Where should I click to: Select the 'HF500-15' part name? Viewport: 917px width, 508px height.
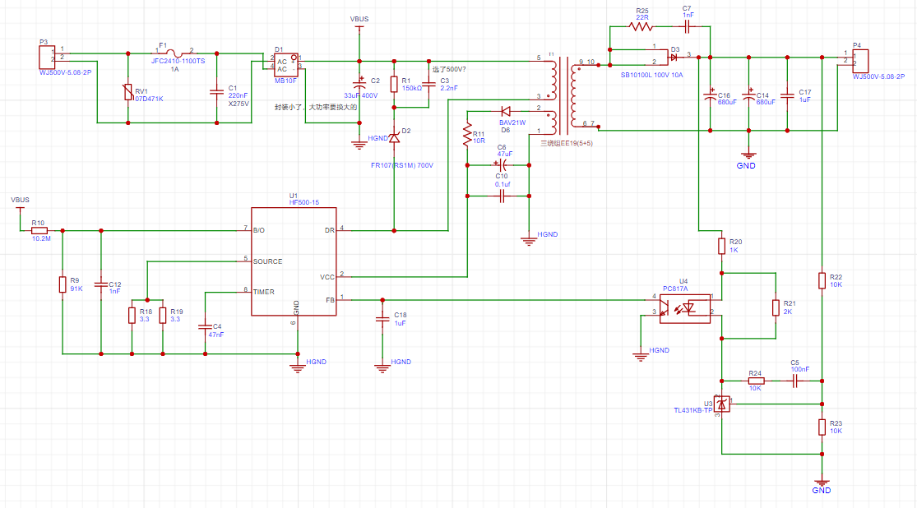304,202
